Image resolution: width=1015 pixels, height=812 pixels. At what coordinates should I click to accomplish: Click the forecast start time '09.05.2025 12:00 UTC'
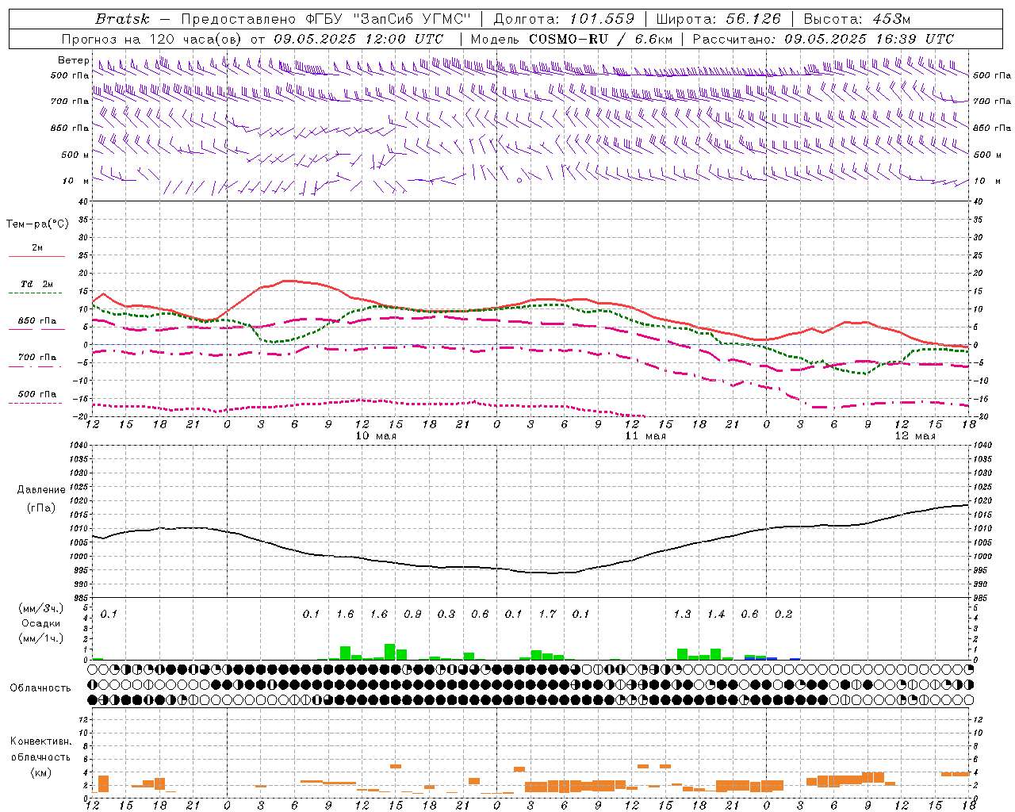358,39
